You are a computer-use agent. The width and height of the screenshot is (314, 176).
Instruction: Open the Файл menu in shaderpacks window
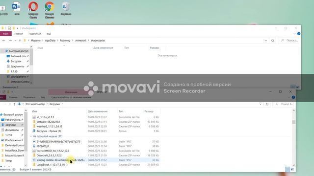[5, 34]
